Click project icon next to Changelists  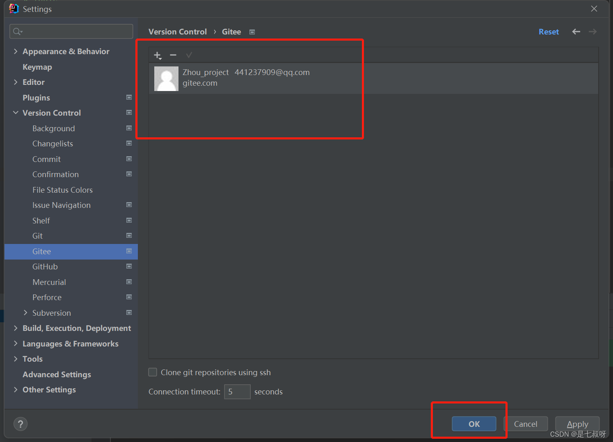click(x=129, y=143)
